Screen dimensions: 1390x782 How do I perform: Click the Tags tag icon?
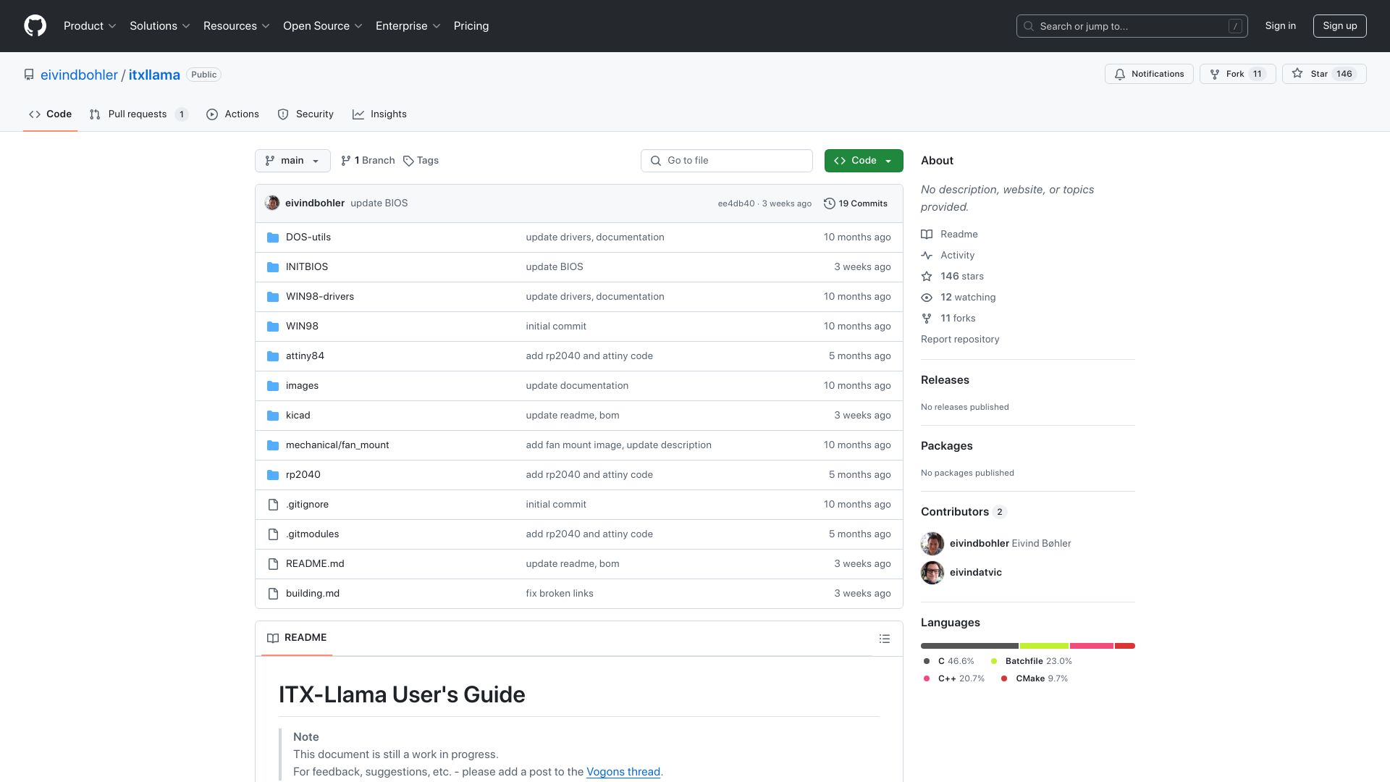[408, 161]
